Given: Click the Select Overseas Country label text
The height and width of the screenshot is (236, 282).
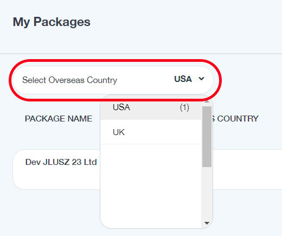Looking at the screenshot, I should click(69, 80).
